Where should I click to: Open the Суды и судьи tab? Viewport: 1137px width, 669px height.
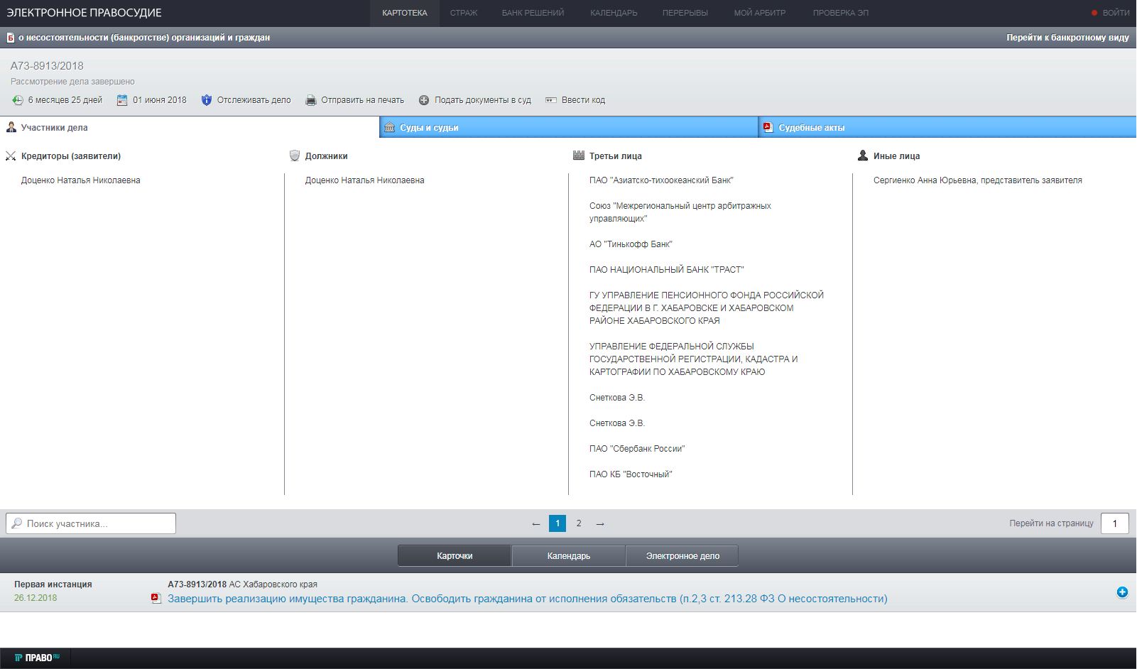428,128
